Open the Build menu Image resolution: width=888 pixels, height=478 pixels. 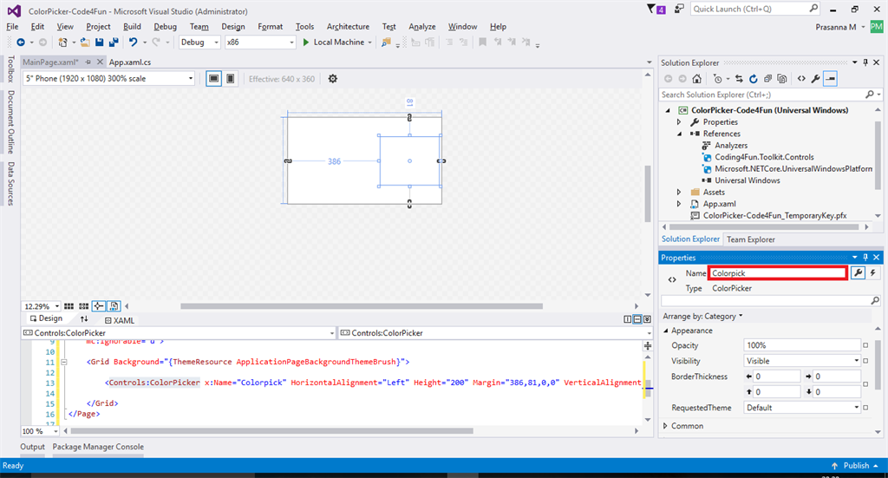pyautogui.click(x=132, y=26)
